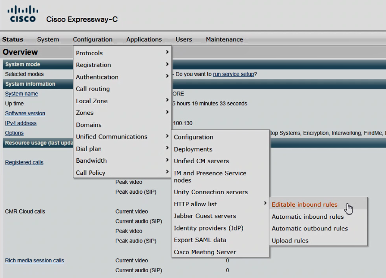Select Cisco Meeting Server entry
The image size is (386, 278).
pos(205,252)
